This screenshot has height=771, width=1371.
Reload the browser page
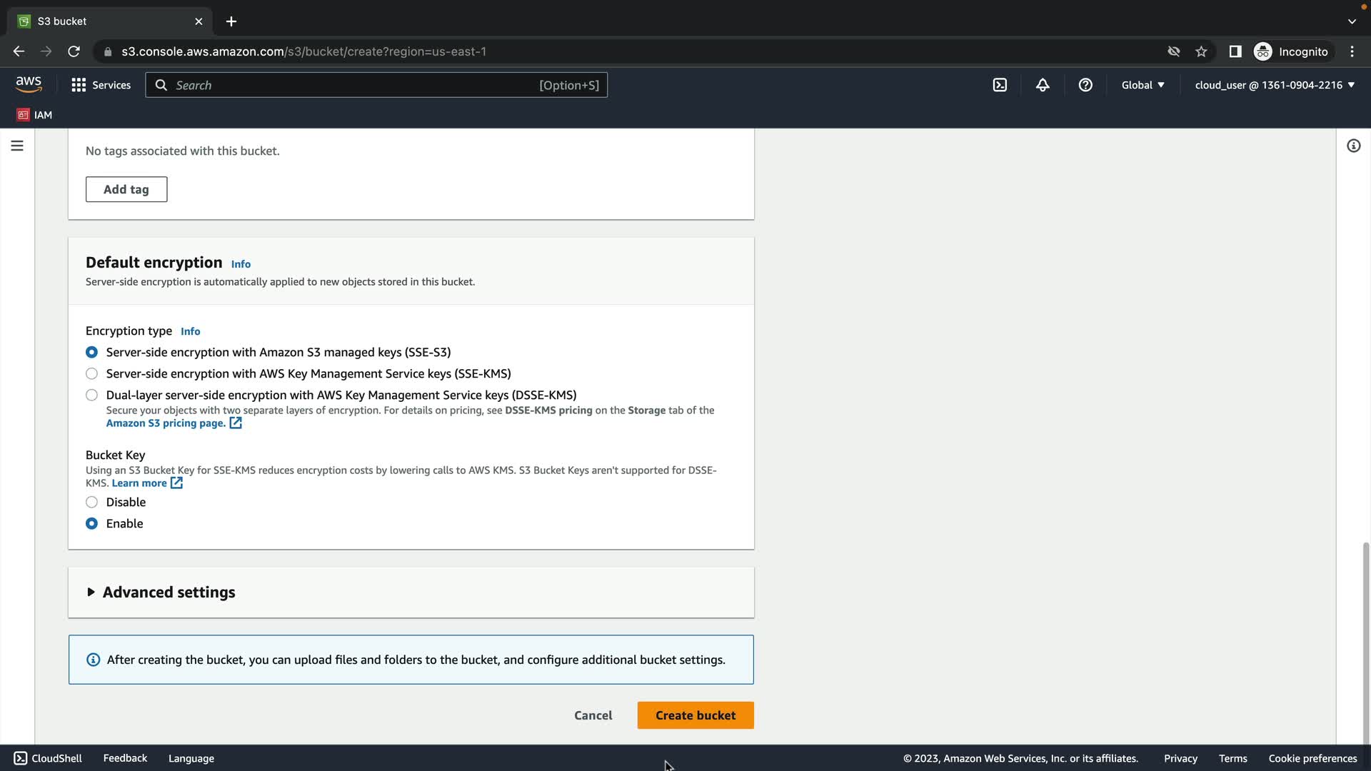click(x=74, y=51)
